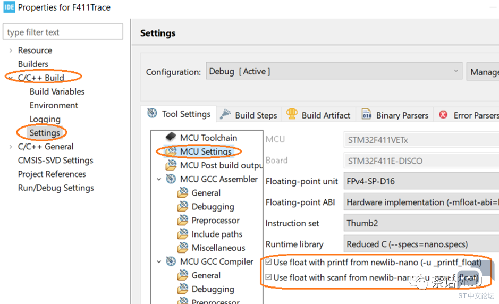Switch to the Binary Parsers tab

pos(395,115)
